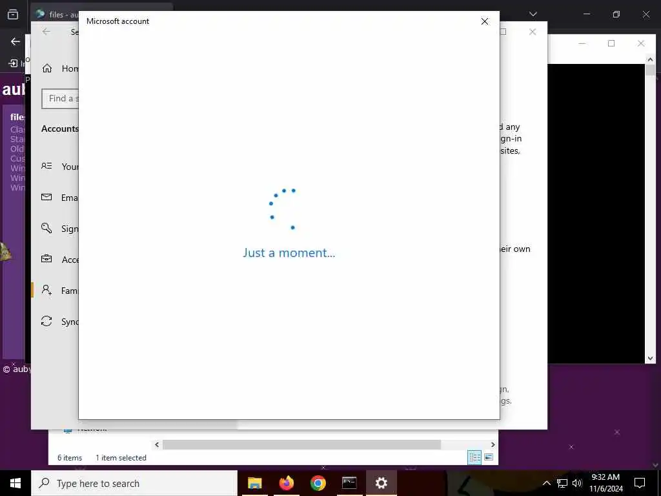Open the terminal app on taskbar
This screenshot has height=496, width=661.
pyautogui.click(x=349, y=483)
